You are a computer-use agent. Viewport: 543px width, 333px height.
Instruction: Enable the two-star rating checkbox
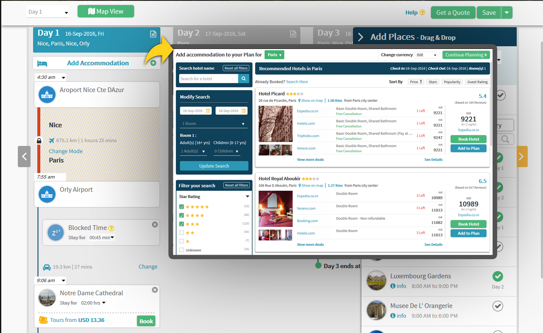tap(182, 232)
